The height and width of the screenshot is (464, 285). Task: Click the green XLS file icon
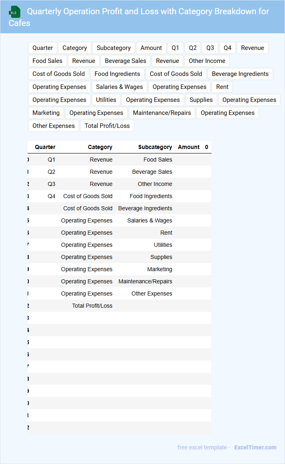pyautogui.click(x=15, y=12)
